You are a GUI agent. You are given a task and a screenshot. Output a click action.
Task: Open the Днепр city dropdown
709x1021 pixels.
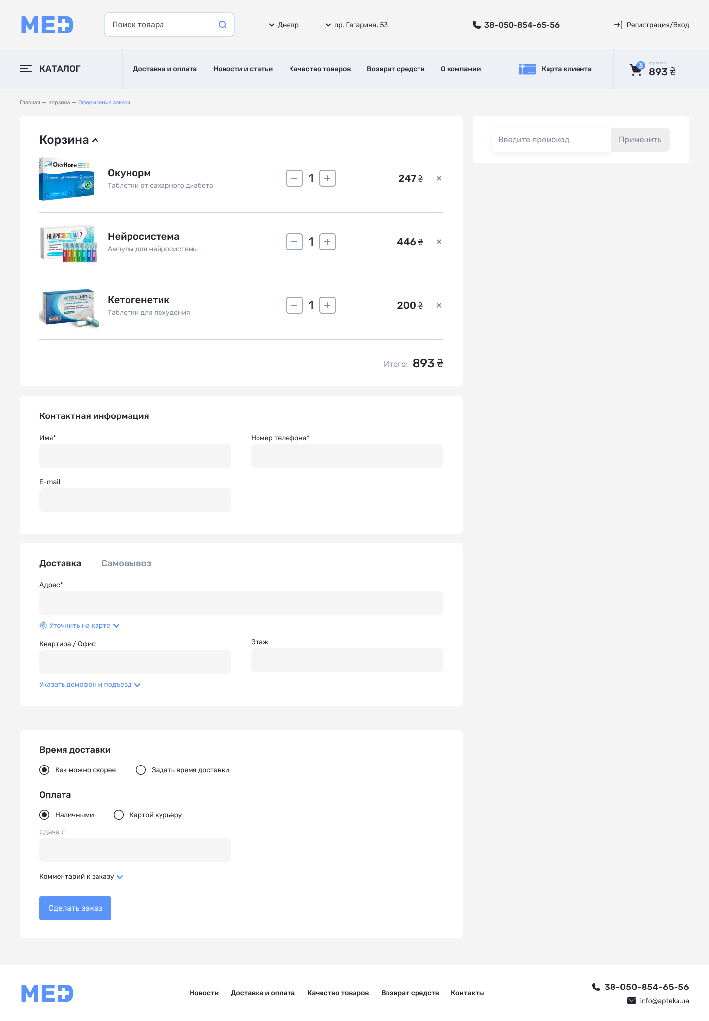pyautogui.click(x=284, y=25)
